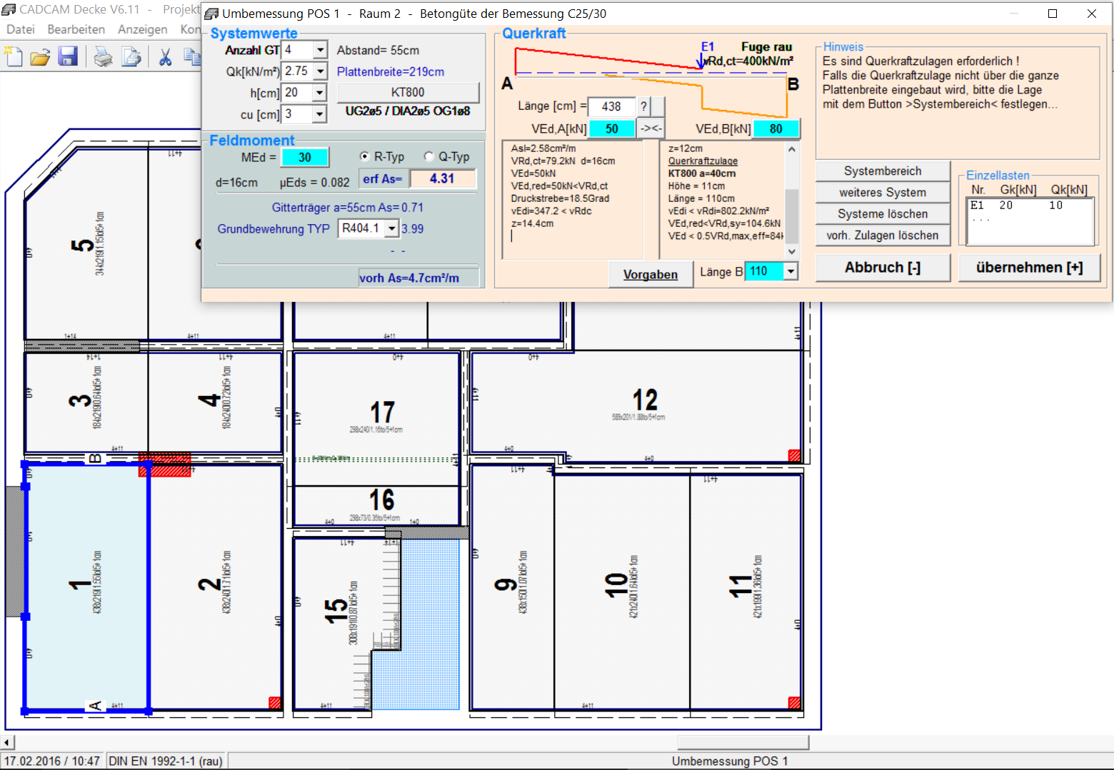Open the Bearbeiten menu
The height and width of the screenshot is (770, 1114).
coord(76,29)
